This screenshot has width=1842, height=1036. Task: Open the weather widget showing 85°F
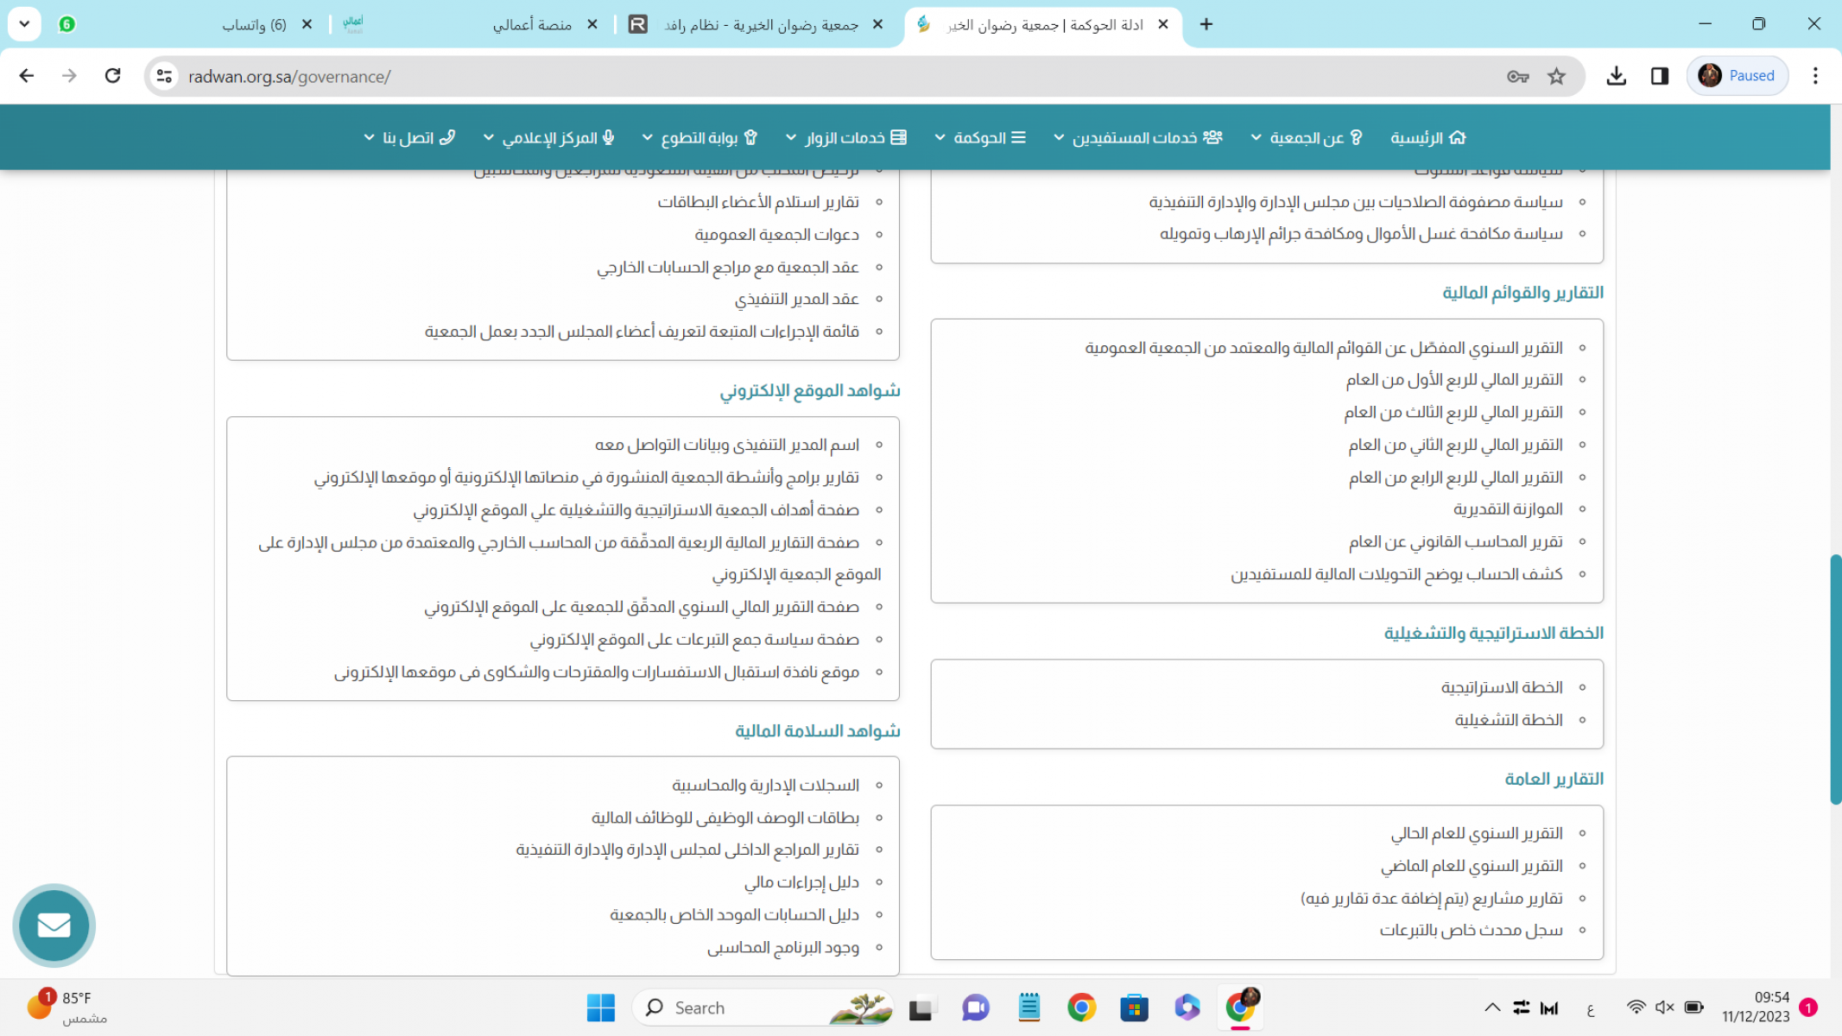click(x=66, y=1008)
